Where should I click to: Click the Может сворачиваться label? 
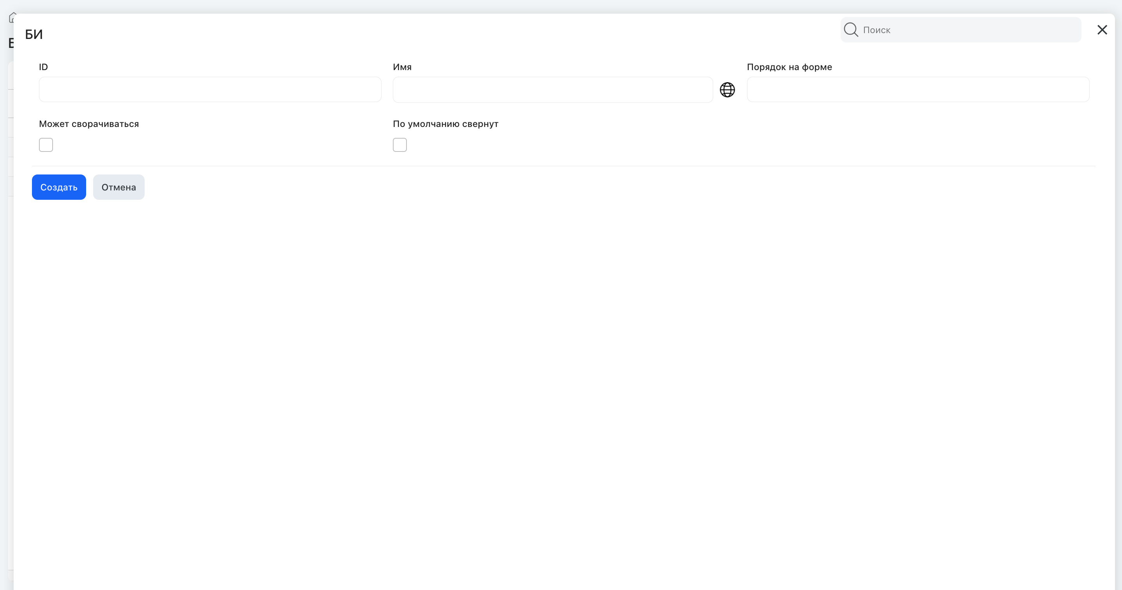[89, 124]
